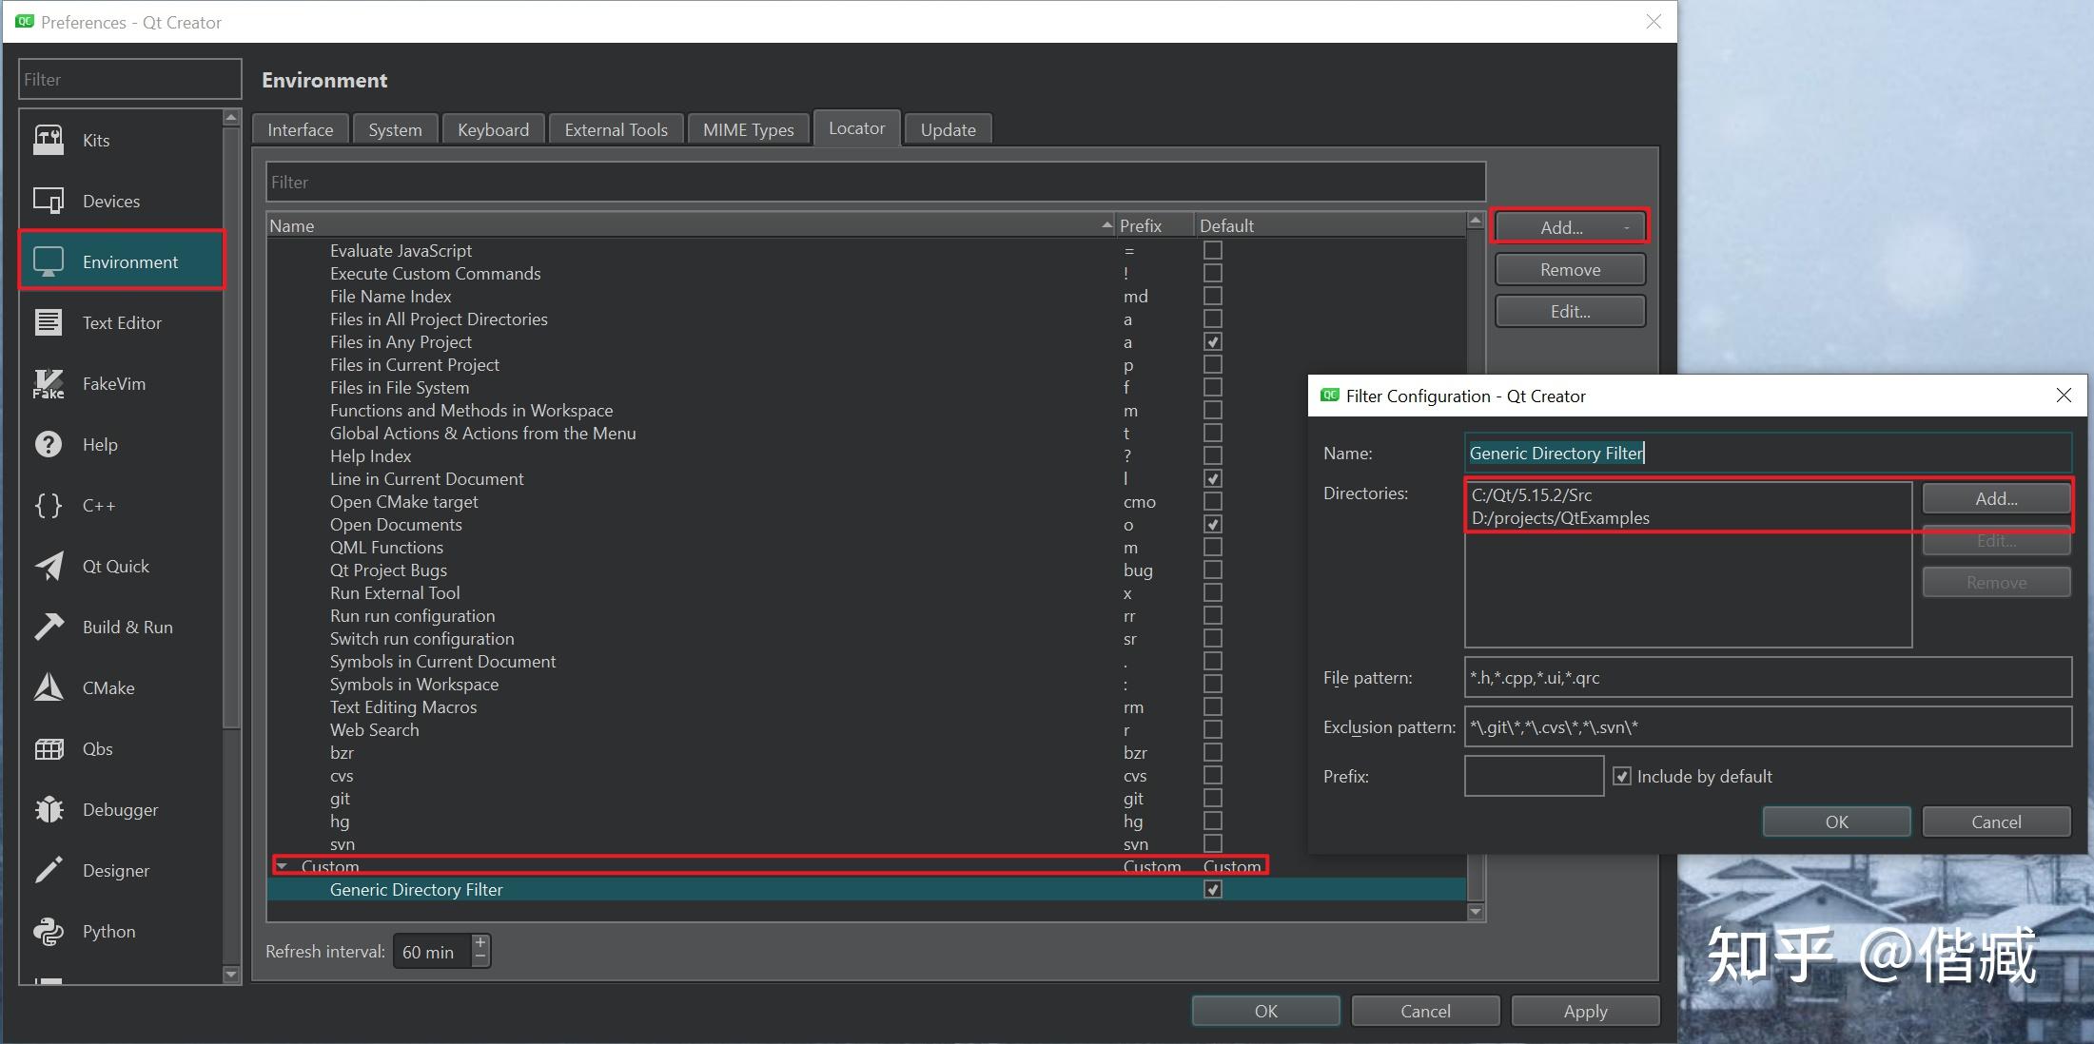Click OK in Preferences window
Image resolution: width=2094 pixels, height=1044 pixels.
click(x=1265, y=1011)
